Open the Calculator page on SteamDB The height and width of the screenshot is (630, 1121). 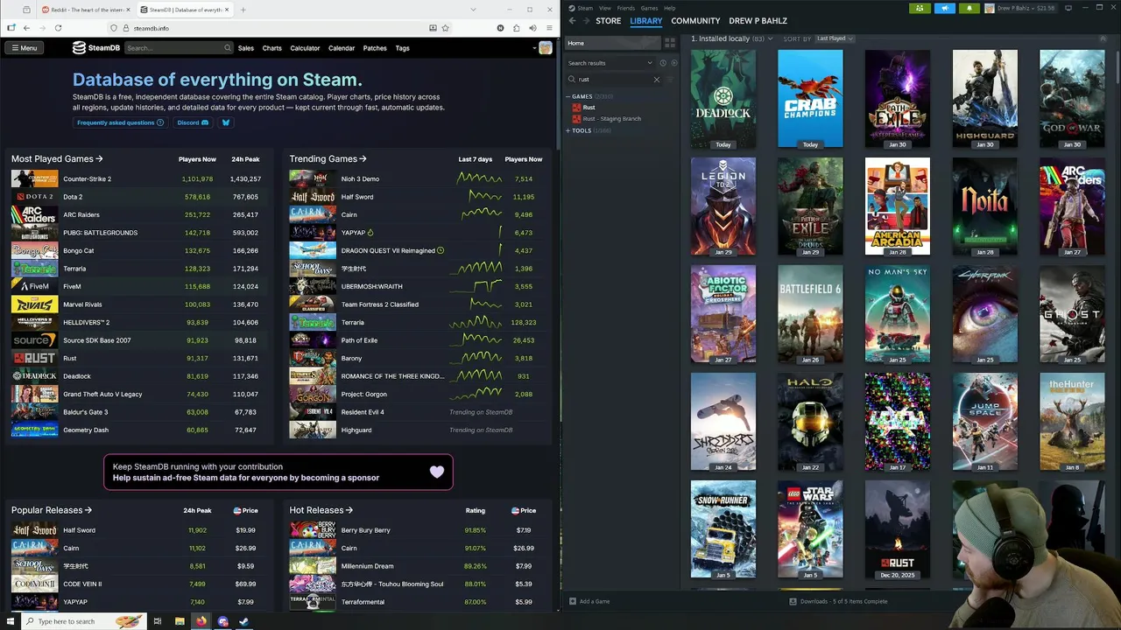(x=305, y=48)
